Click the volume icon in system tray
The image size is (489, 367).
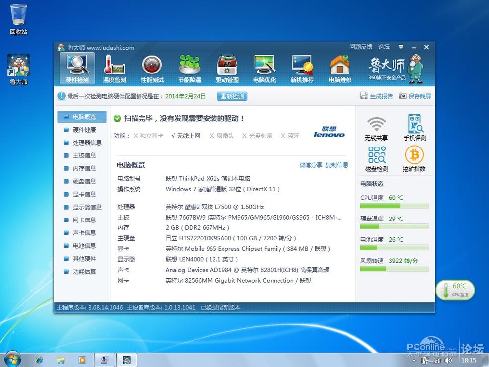pos(449,360)
